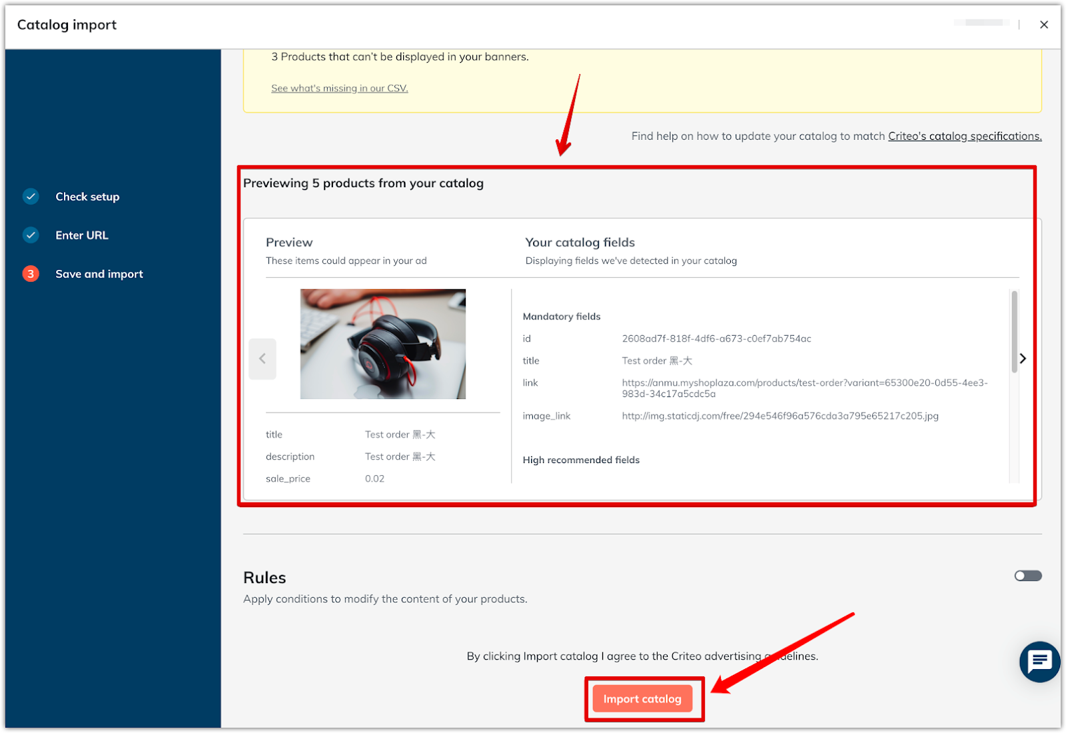Click the Catalog import title
The image size is (1066, 733).
click(67, 25)
